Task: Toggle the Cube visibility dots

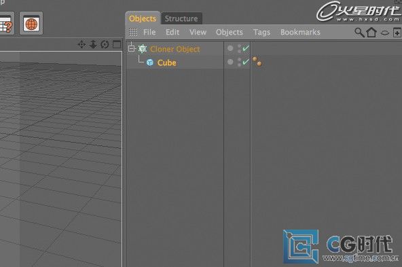Action: (x=239, y=62)
